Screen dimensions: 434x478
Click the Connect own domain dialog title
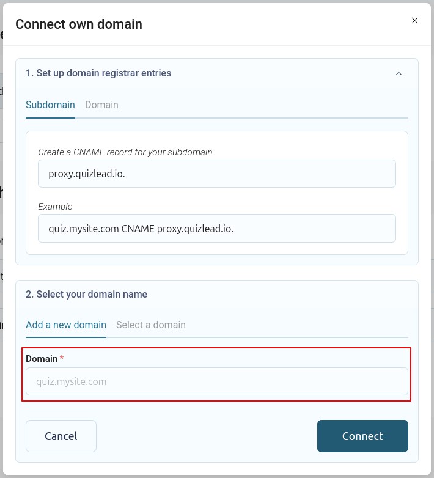point(79,24)
